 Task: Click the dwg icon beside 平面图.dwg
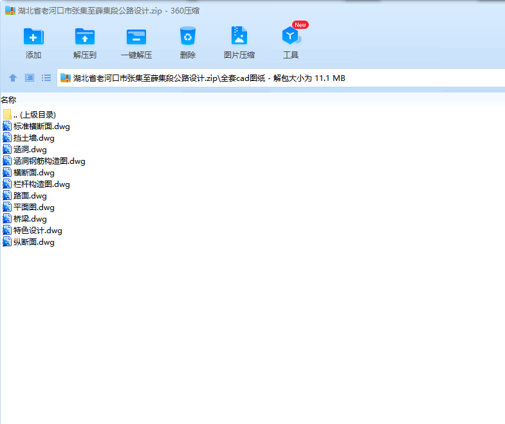(x=7, y=207)
